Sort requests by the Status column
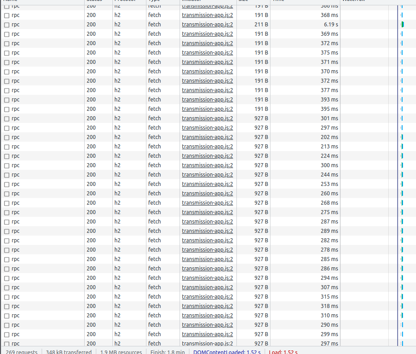This screenshot has width=416, height=354. (94, 1)
